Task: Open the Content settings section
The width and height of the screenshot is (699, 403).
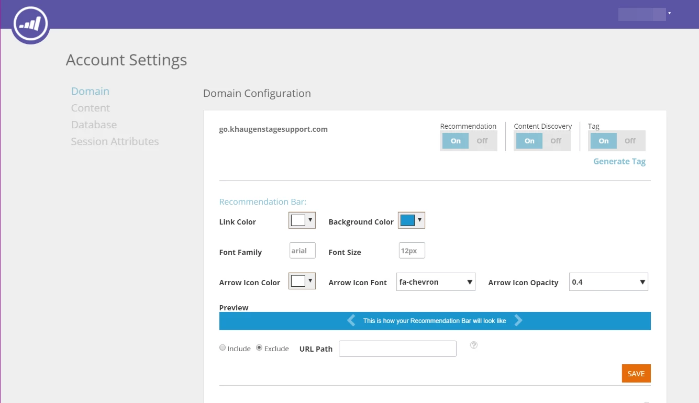Action: click(91, 108)
